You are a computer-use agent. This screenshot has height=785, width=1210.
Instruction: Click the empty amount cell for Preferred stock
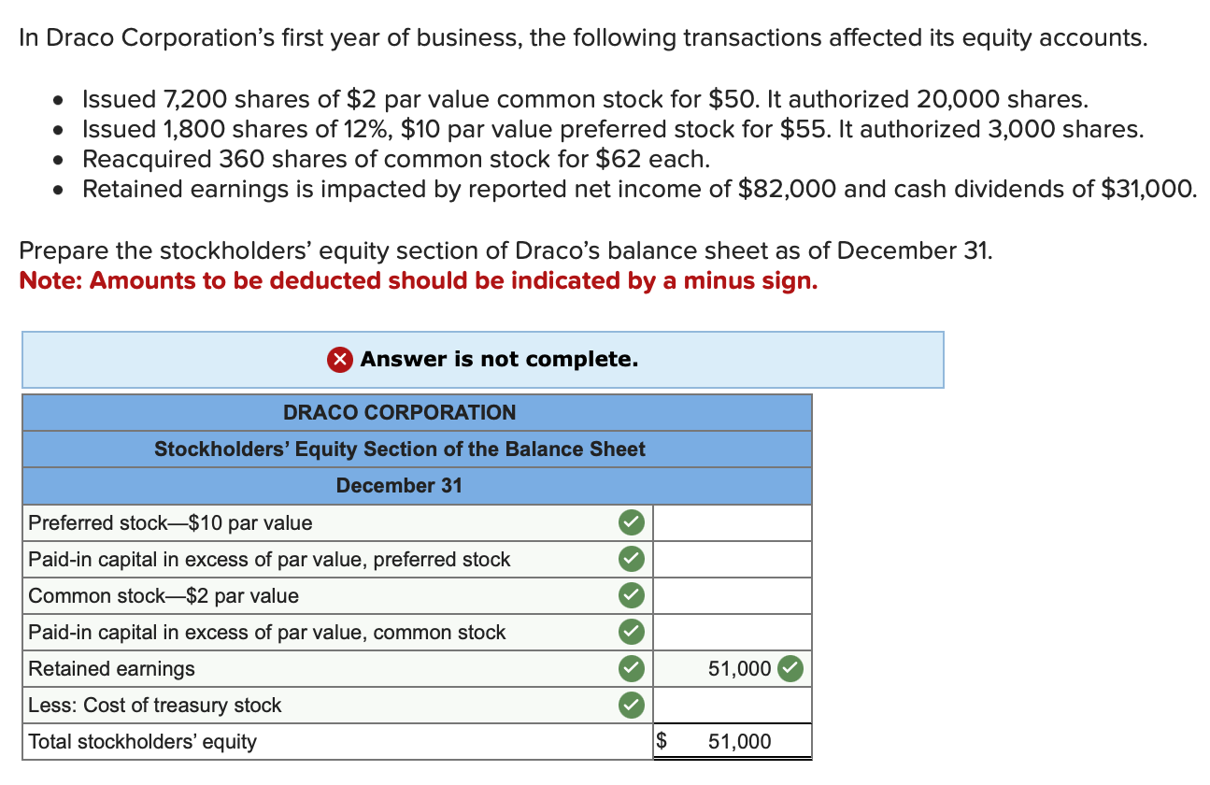pyautogui.click(x=732, y=522)
